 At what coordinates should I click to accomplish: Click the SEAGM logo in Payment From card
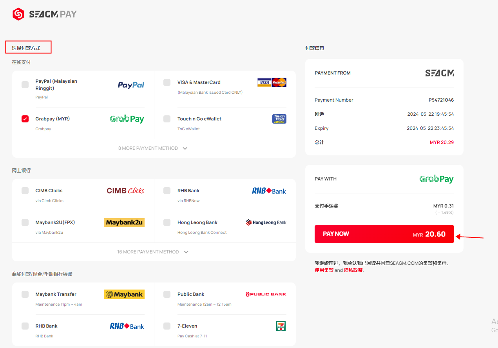[440, 73]
